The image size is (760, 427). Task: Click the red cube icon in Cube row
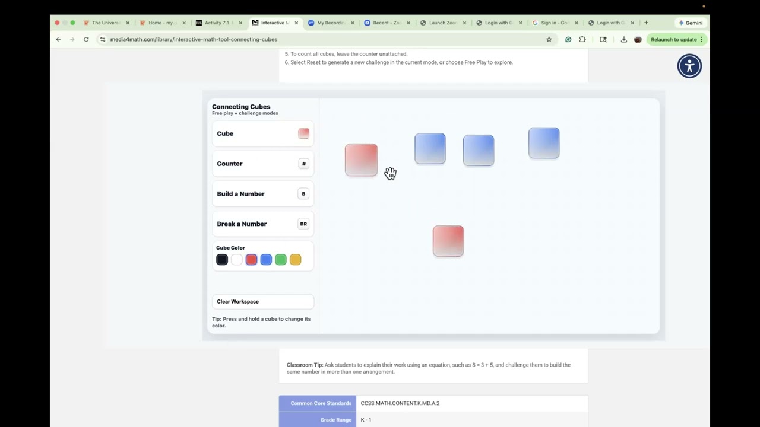point(303,133)
